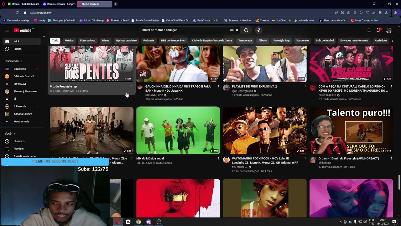Viewport: 401px width, 226px height.
Task: Click the afilhoreact channel avatar
Action: [313, 160]
